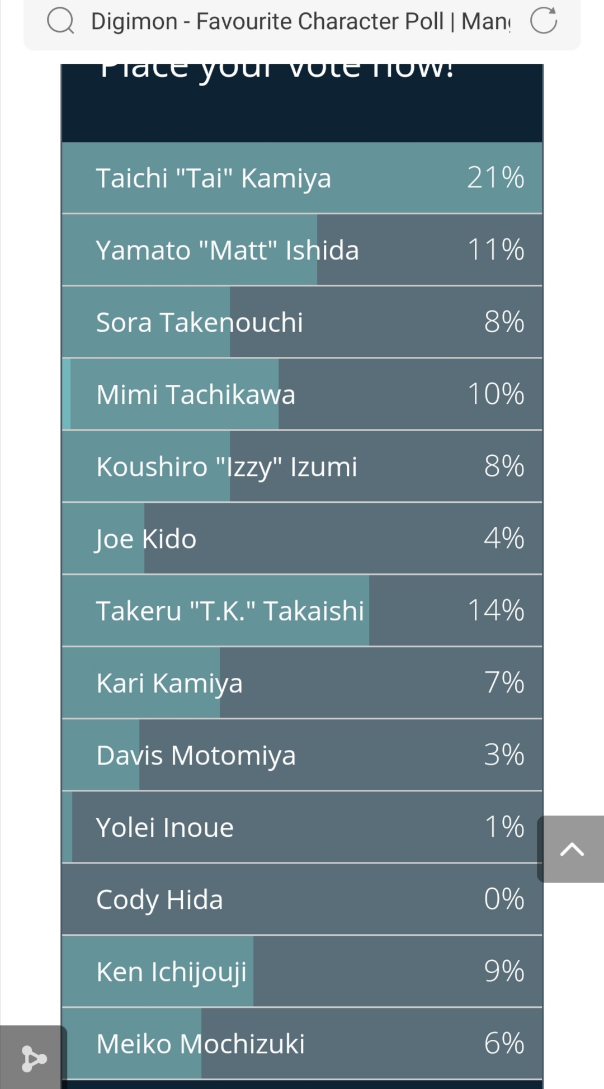Tap the 21% result for Tai
This screenshot has width=604, height=1089.
(496, 178)
